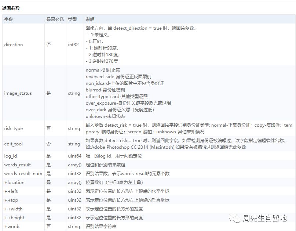Click the 是否必选 column header

55,19
